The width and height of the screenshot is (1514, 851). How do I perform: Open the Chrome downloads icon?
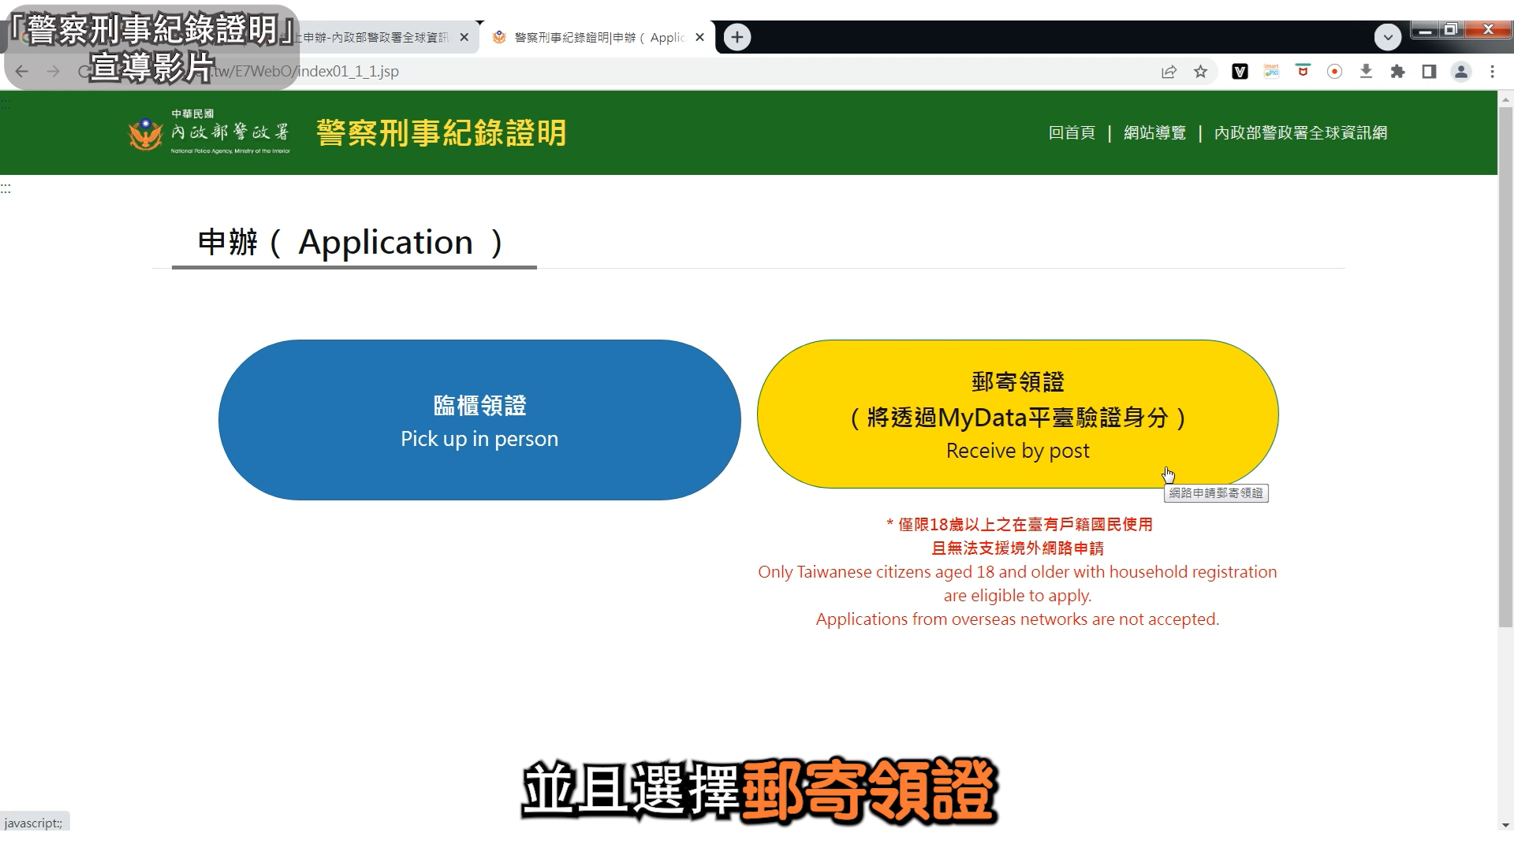1366,72
